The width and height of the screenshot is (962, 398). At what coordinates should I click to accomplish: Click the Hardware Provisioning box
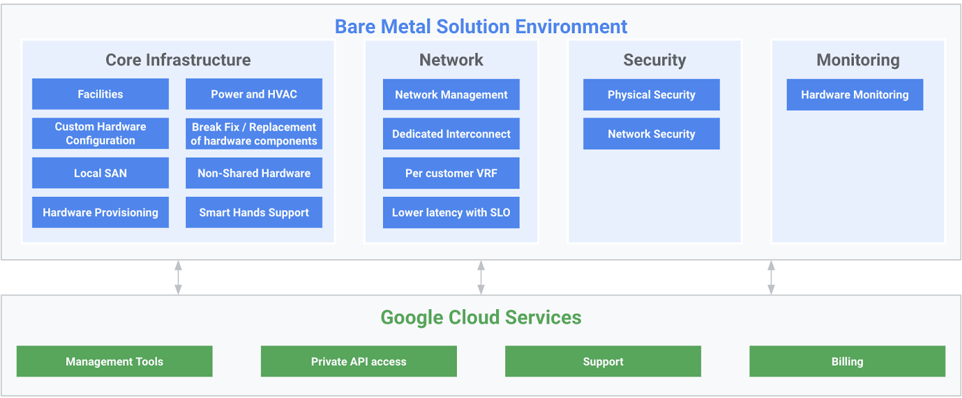coord(100,212)
